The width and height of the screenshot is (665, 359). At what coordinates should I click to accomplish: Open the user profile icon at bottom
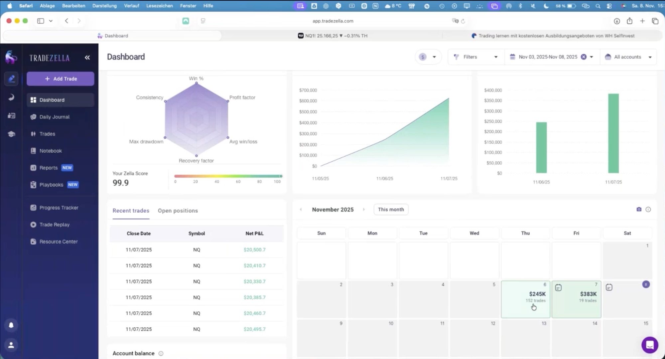[11, 345]
